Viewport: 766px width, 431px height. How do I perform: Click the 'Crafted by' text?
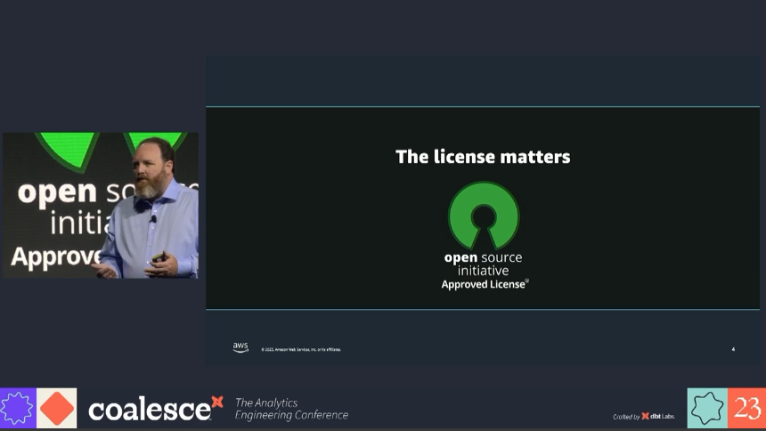click(626, 417)
